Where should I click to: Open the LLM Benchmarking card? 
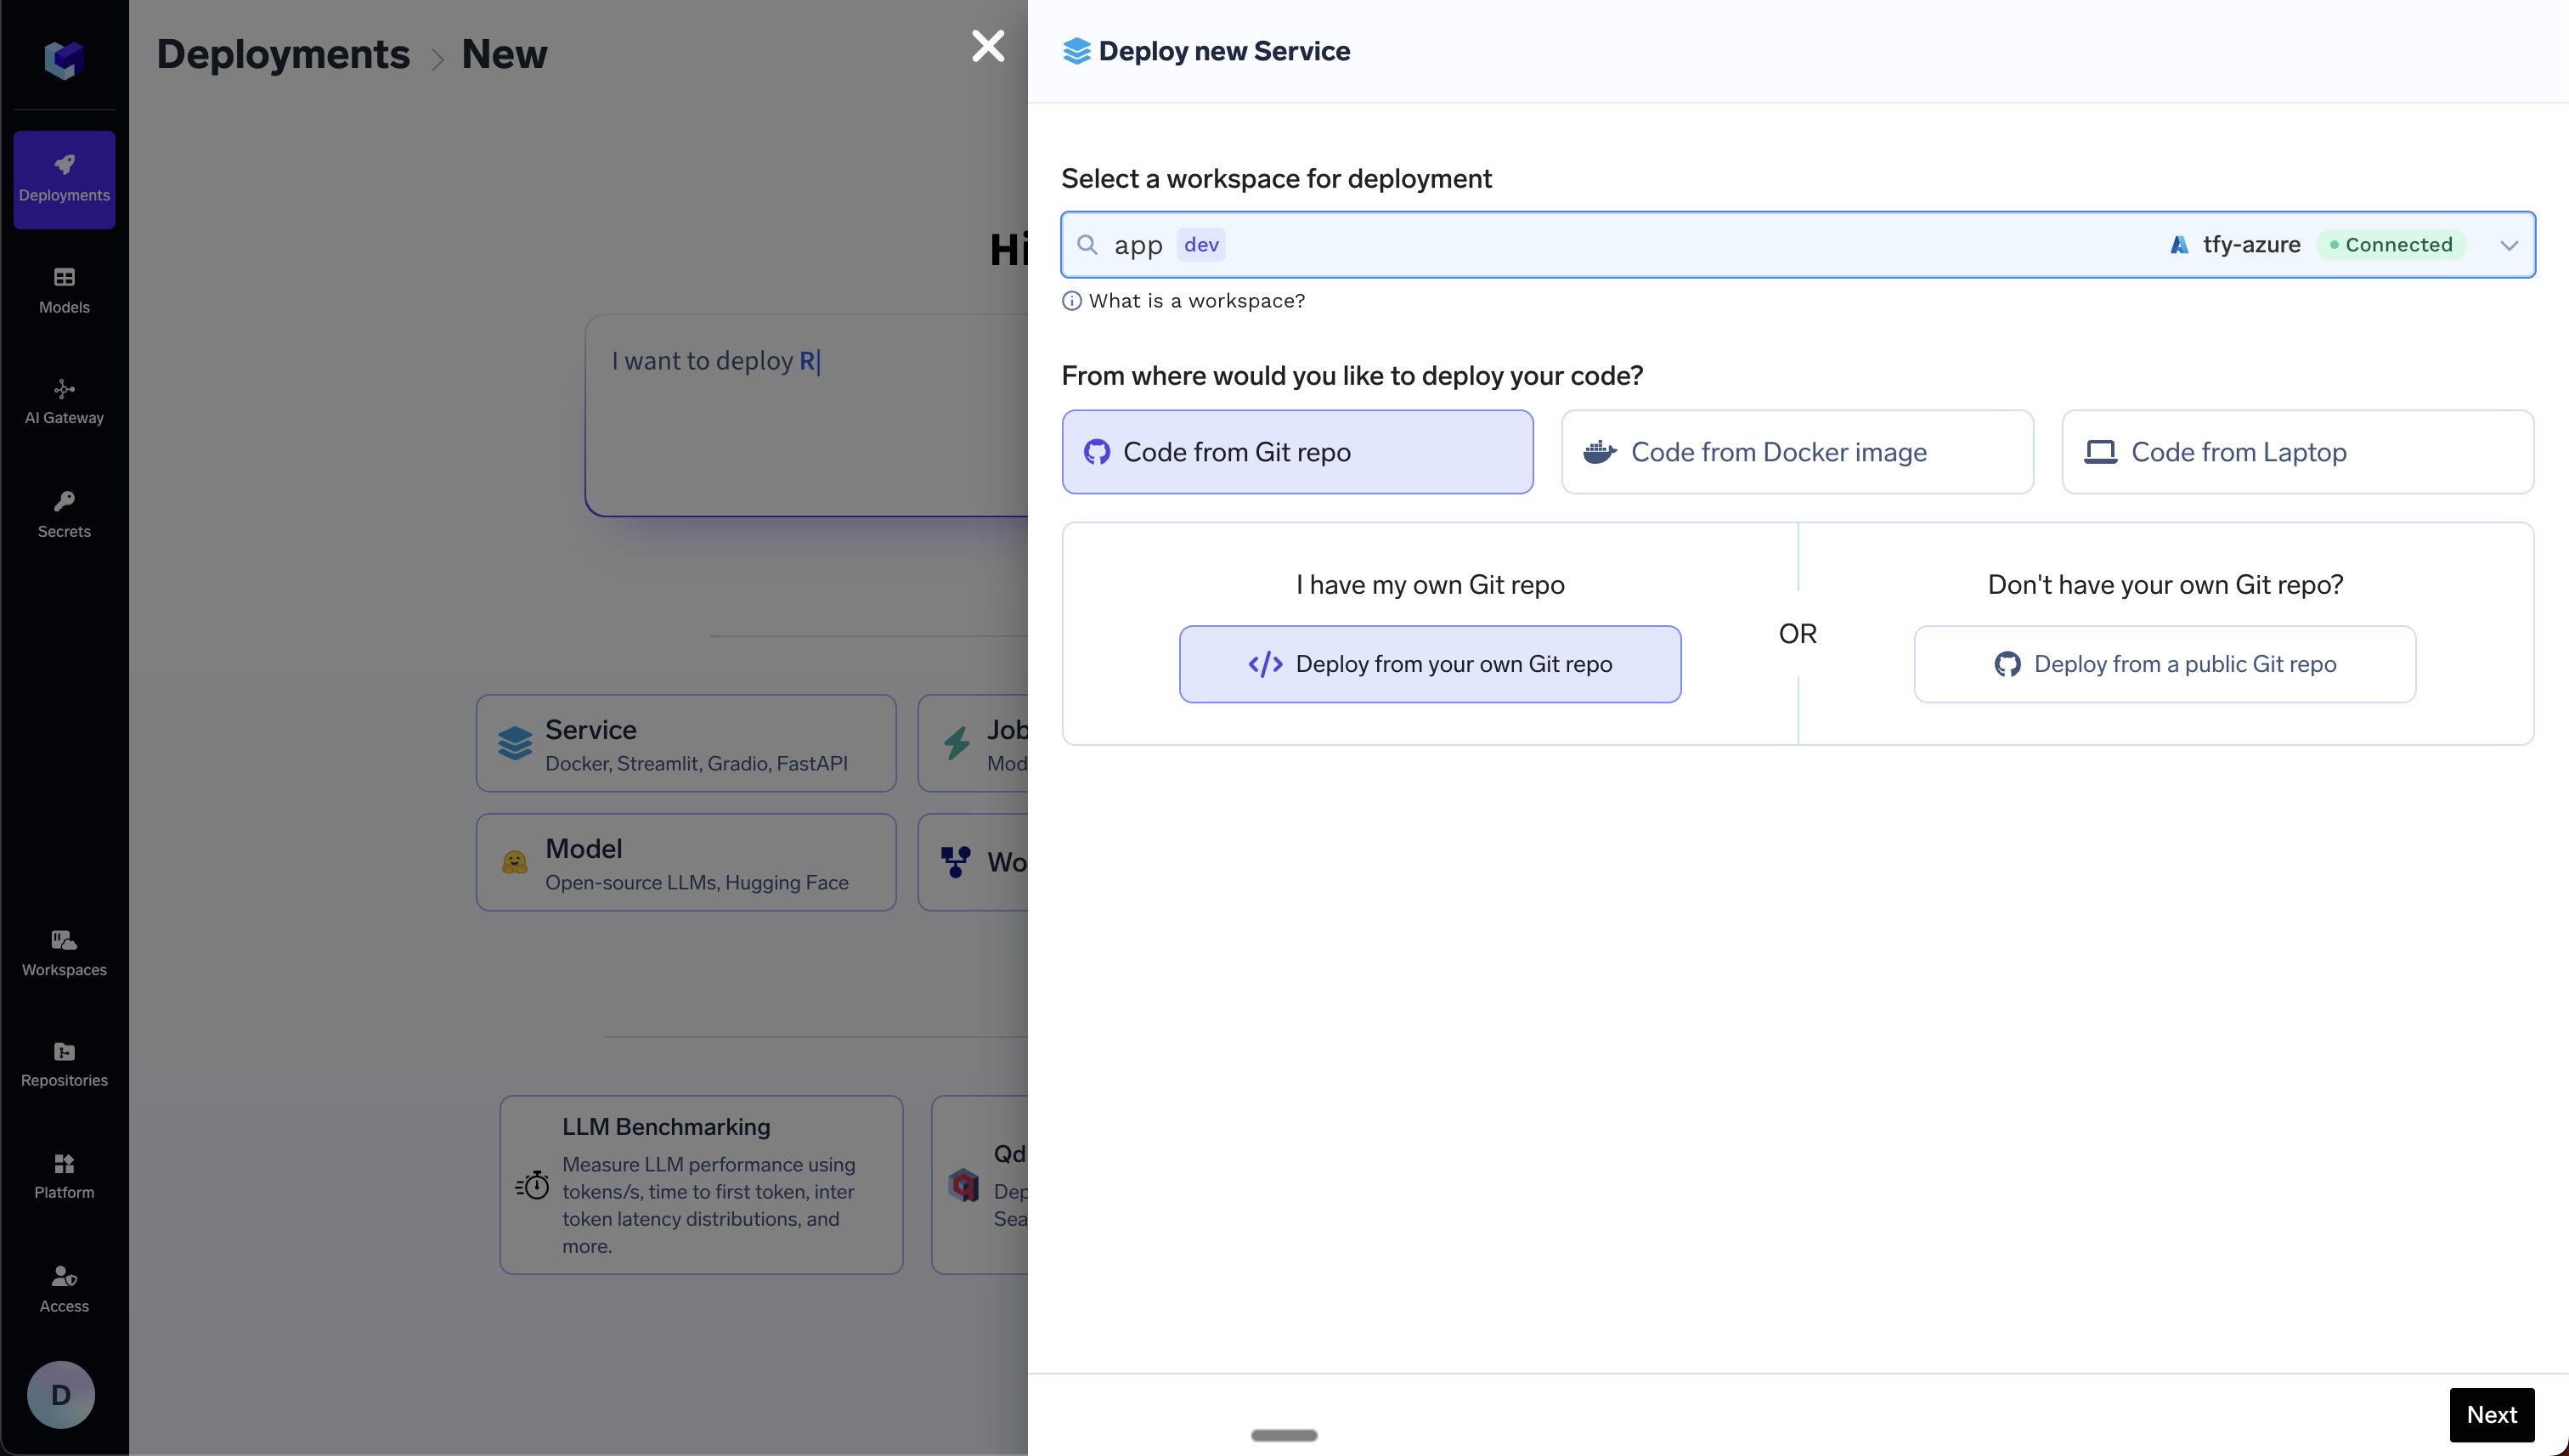coord(701,1184)
